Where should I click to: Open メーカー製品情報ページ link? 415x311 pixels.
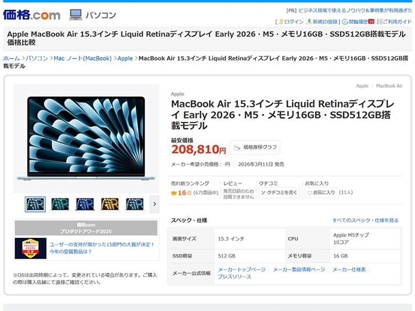click(299, 270)
